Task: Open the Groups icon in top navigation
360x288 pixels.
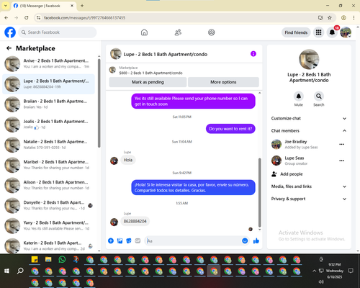Action: click(212, 32)
